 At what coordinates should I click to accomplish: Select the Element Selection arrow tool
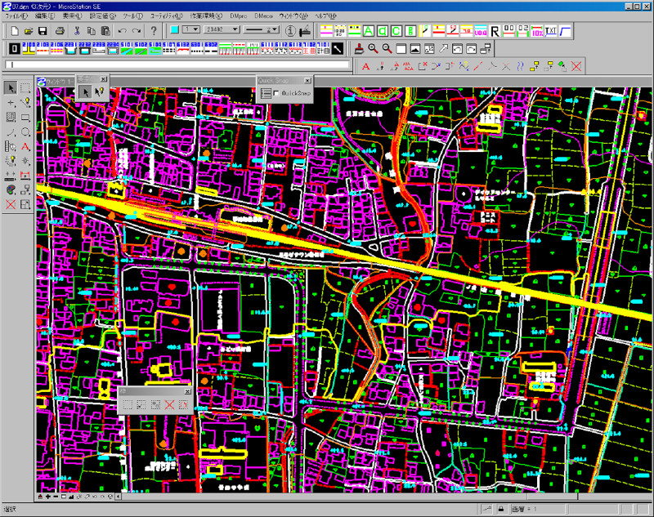pos(11,87)
